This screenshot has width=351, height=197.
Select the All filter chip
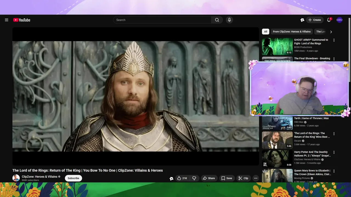(x=265, y=32)
